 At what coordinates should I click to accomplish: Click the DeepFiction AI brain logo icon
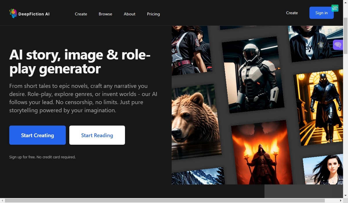(x=13, y=14)
